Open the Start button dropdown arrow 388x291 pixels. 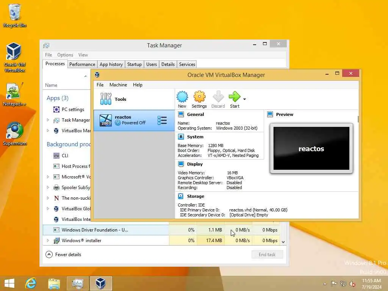[244, 99]
